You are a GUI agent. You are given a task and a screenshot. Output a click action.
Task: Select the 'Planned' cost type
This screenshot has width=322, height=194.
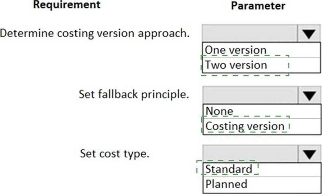pyautogui.click(x=262, y=184)
